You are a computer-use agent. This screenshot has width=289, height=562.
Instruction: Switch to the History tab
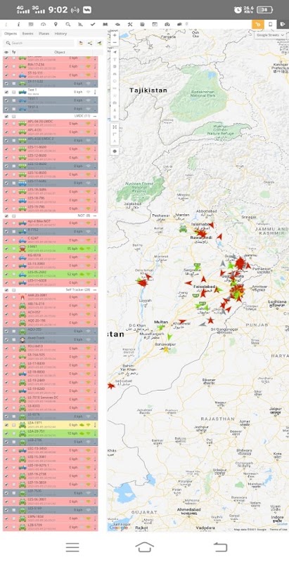point(60,34)
